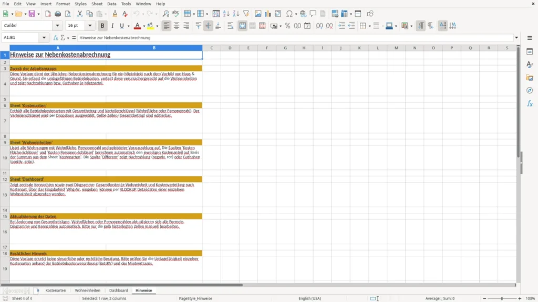Toggle Merge and Center Cells
538x302 pixels.
[243, 26]
